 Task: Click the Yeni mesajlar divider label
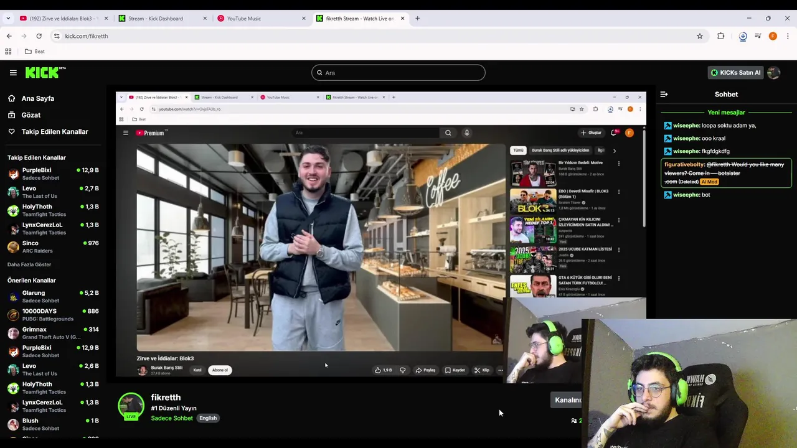[726, 113]
